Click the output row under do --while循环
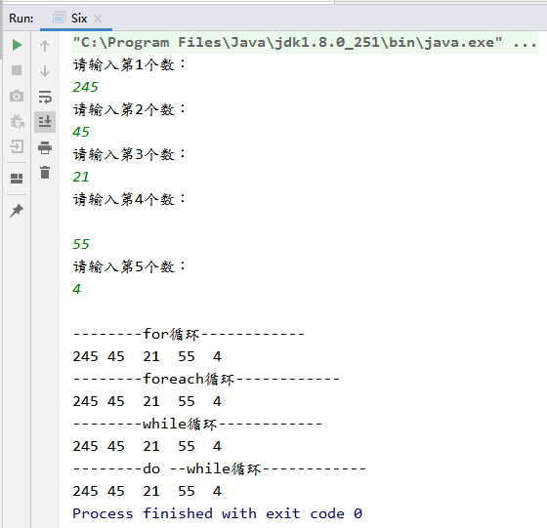The image size is (547, 528). click(x=147, y=491)
